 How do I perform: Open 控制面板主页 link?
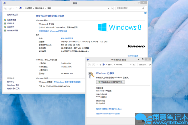point(12,15)
